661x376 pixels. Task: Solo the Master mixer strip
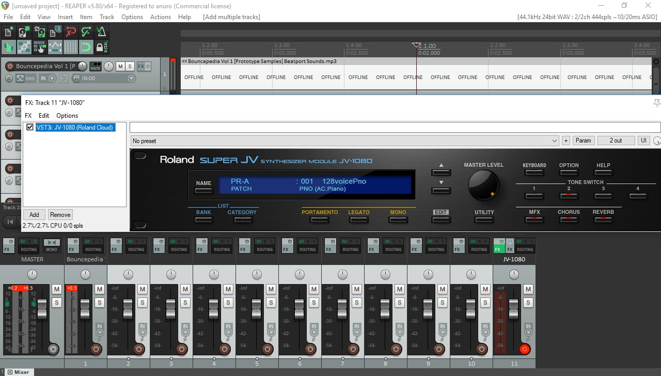57,302
